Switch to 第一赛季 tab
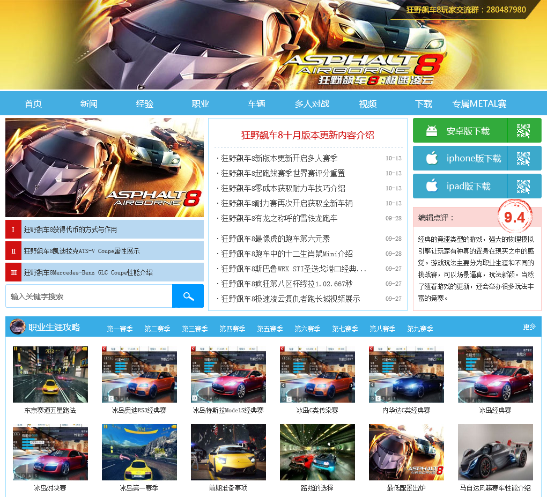This screenshot has height=497, width=547. (120, 329)
